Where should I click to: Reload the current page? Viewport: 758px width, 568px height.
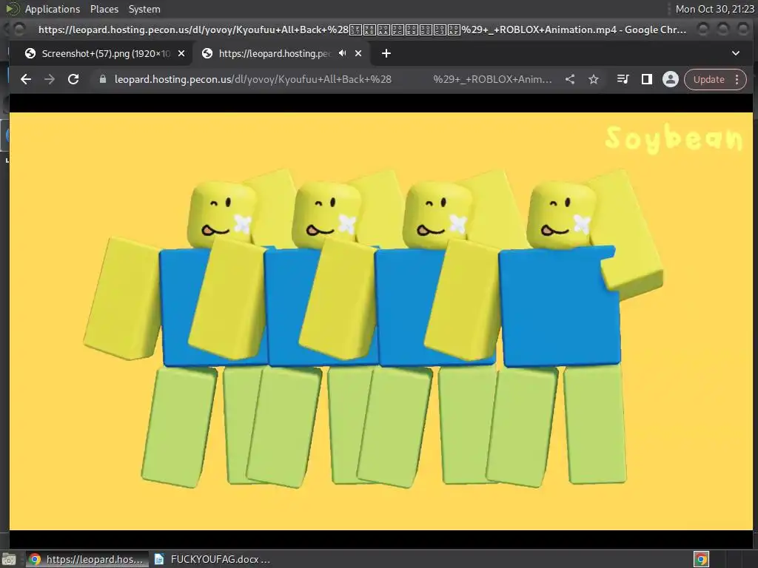(73, 79)
